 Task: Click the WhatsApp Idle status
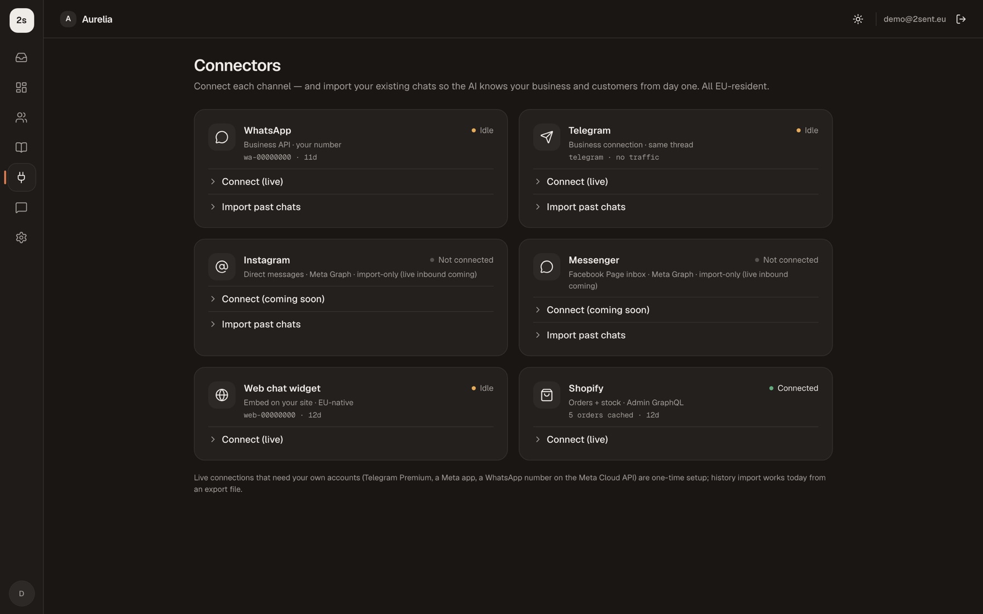coord(483,131)
